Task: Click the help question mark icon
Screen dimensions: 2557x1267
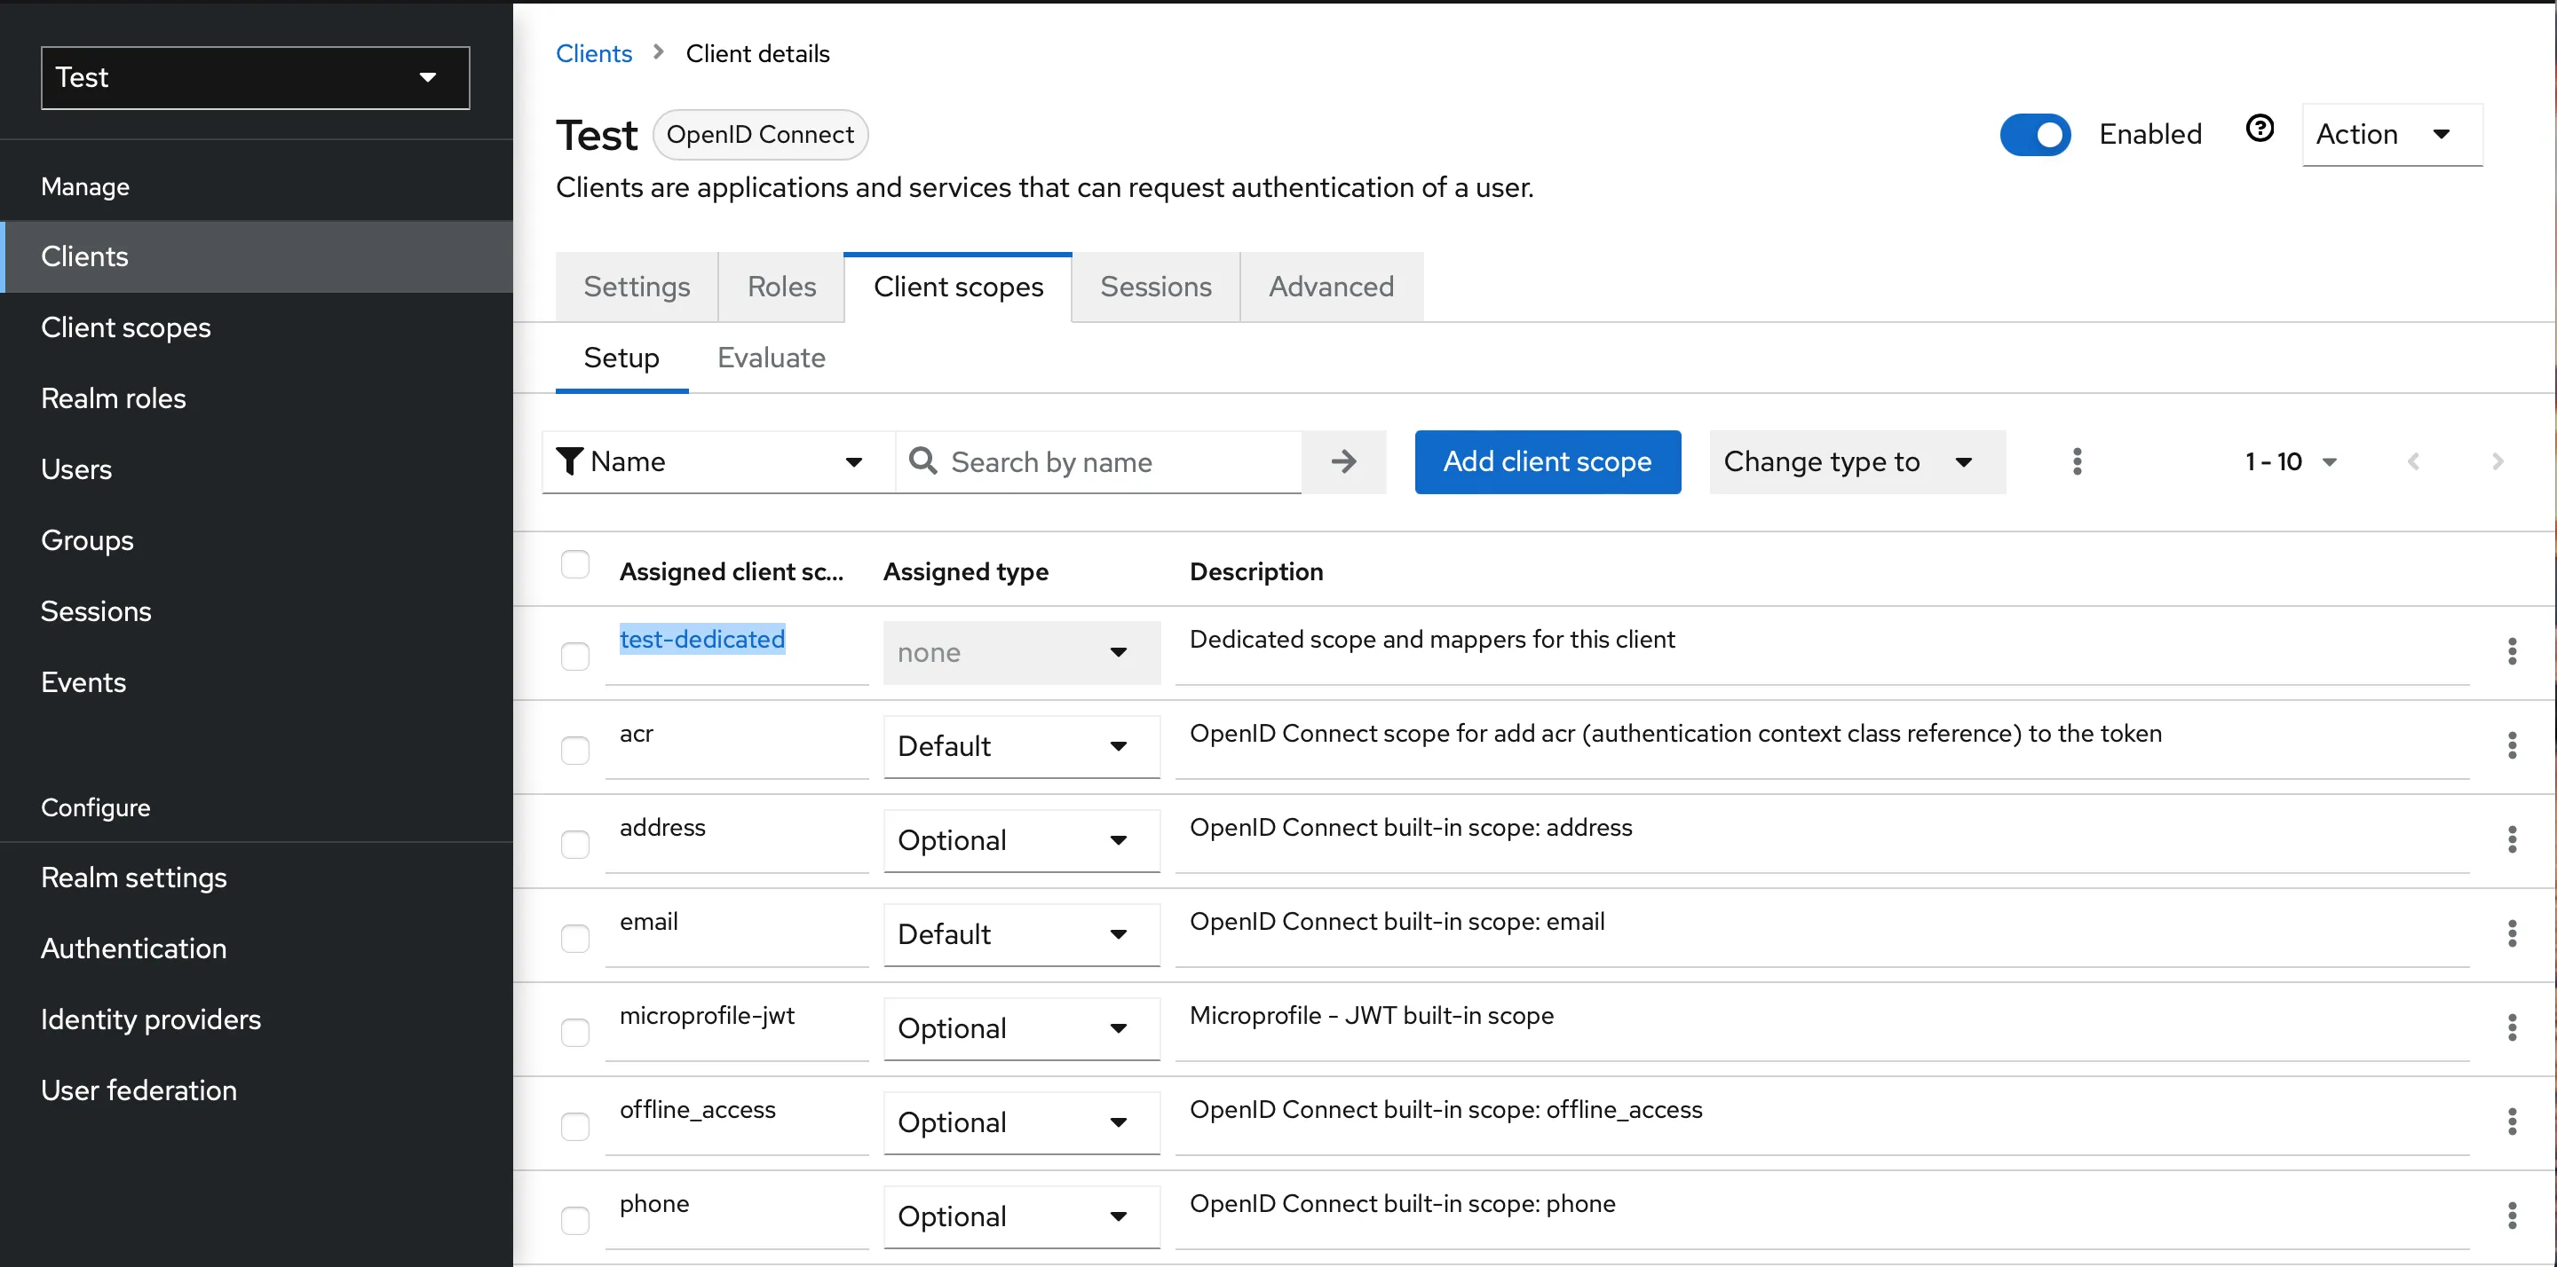Action: click(2260, 129)
